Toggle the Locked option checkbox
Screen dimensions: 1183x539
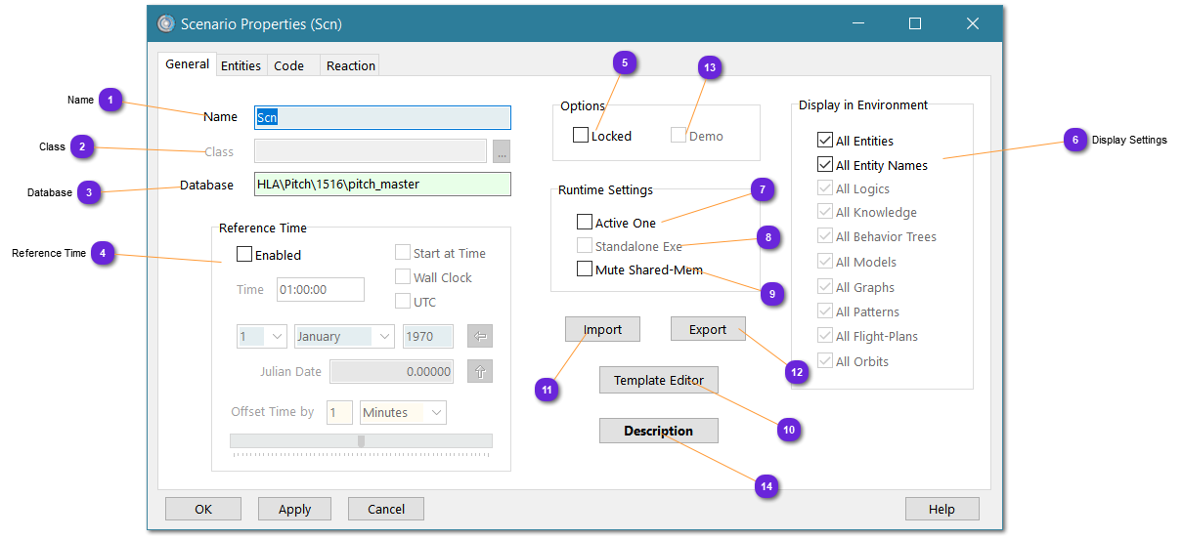[581, 136]
